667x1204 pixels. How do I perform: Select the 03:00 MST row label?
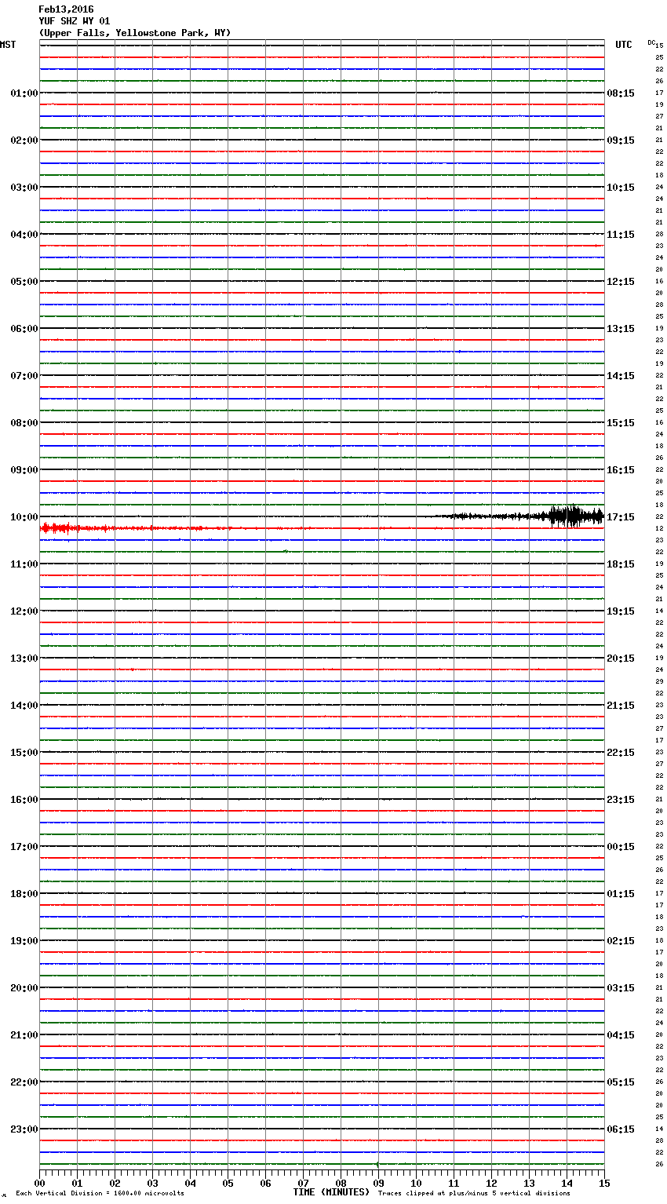[x=24, y=188]
